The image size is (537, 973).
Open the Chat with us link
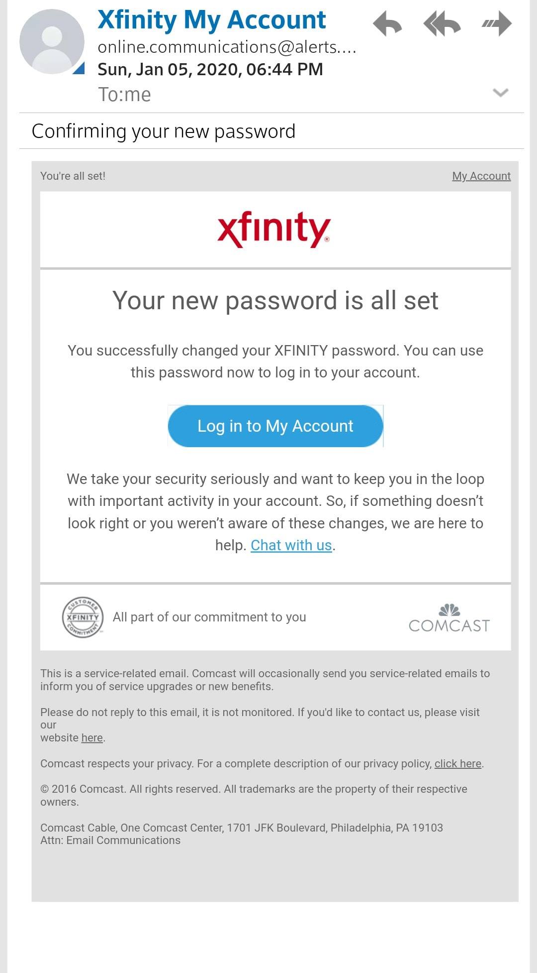coord(291,545)
